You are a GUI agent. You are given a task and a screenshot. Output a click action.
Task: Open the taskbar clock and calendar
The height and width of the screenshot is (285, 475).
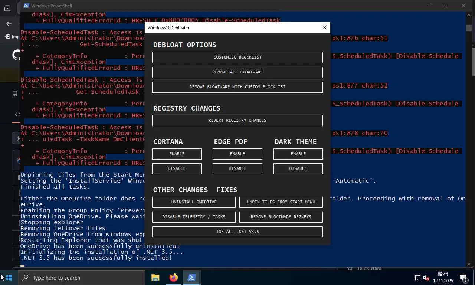[443, 278]
